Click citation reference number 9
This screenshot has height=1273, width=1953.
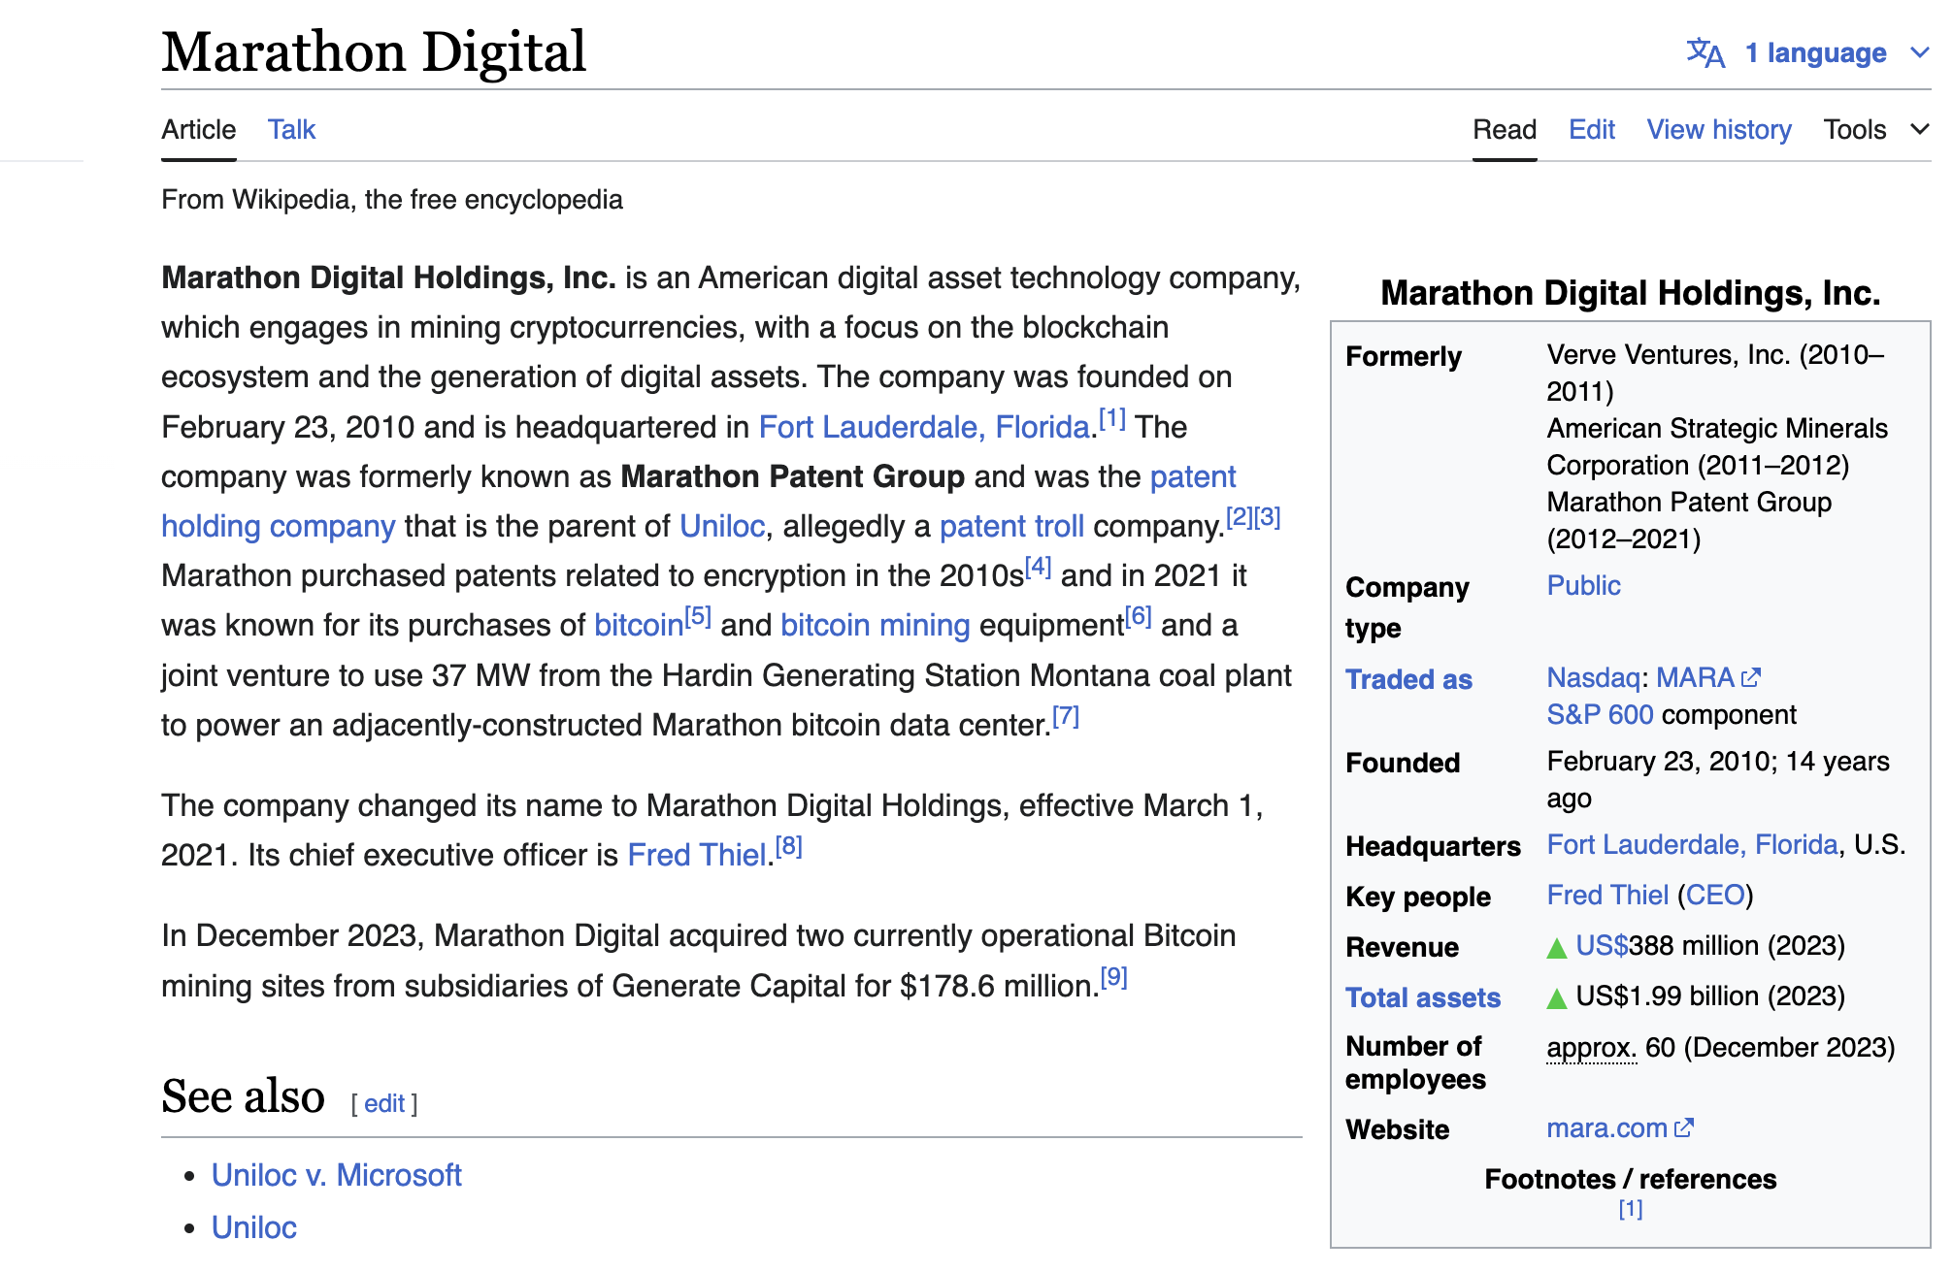pyautogui.click(x=1113, y=977)
